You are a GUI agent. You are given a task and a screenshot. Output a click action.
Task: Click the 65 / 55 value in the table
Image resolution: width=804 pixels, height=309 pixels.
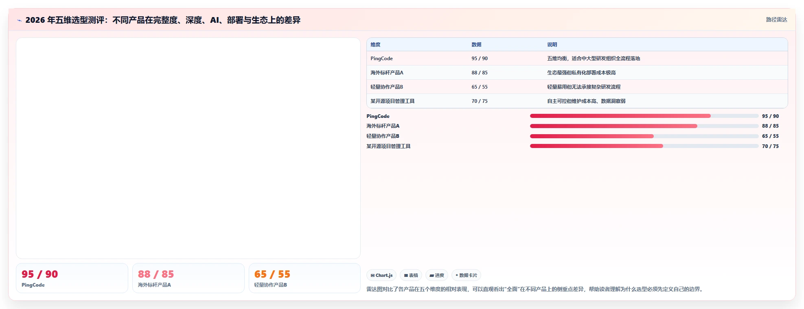(480, 87)
